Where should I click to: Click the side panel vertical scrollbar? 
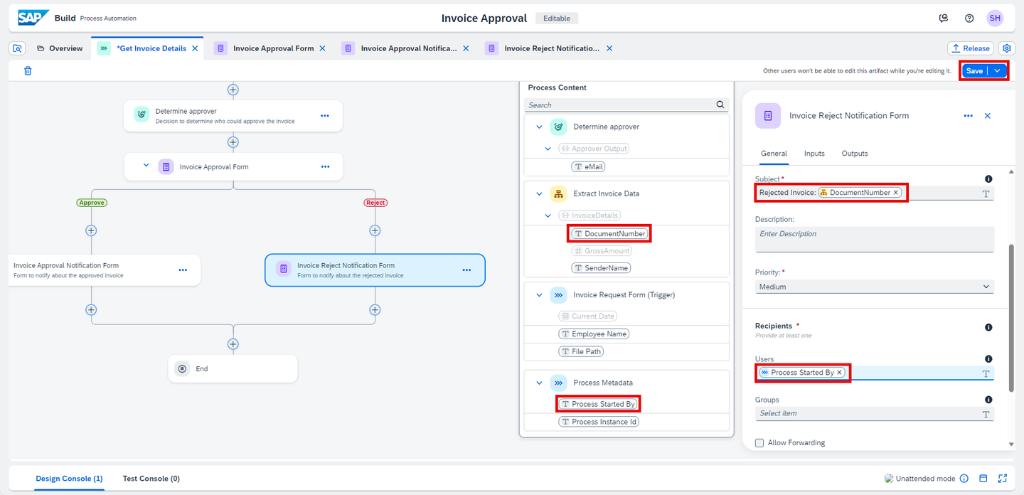click(1011, 317)
